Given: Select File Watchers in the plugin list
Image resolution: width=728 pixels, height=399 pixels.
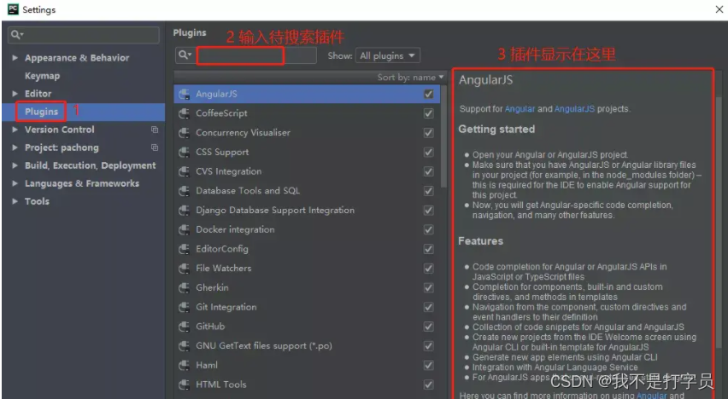Looking at the screenshot, I should tap(307, 269).
